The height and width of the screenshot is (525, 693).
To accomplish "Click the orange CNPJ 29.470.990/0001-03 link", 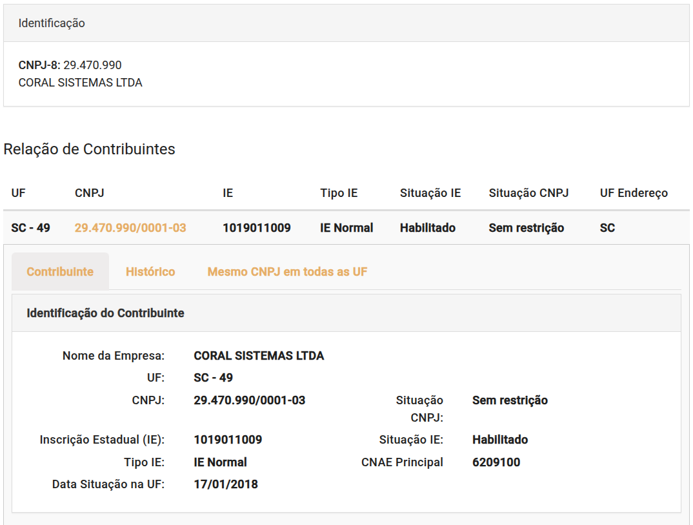I will (x=130, y=228).
